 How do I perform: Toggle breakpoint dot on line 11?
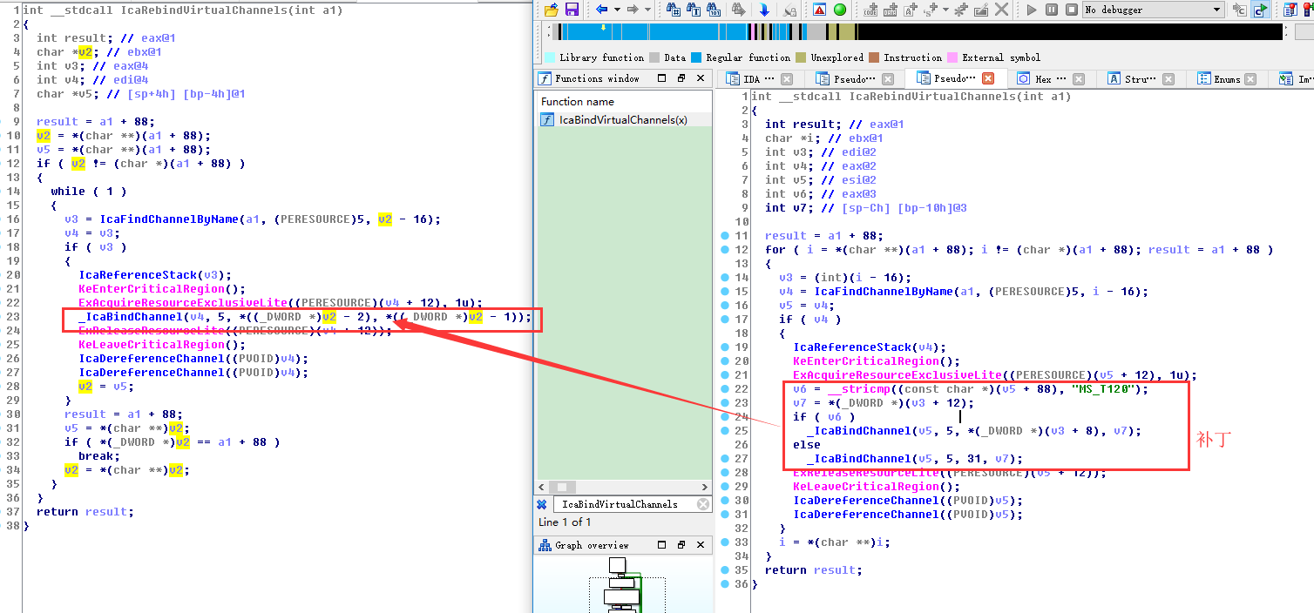tap(725, 236)
